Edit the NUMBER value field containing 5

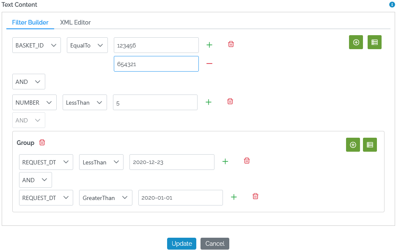(155, 102)
